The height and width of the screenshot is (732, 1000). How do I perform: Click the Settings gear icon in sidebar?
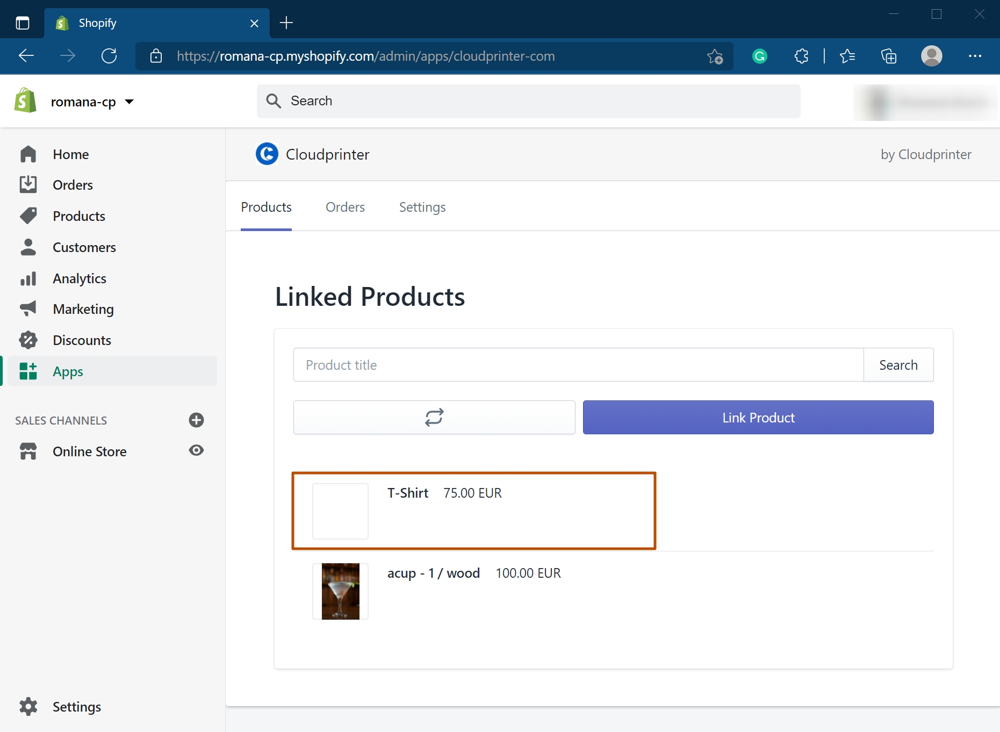(28, 706)
